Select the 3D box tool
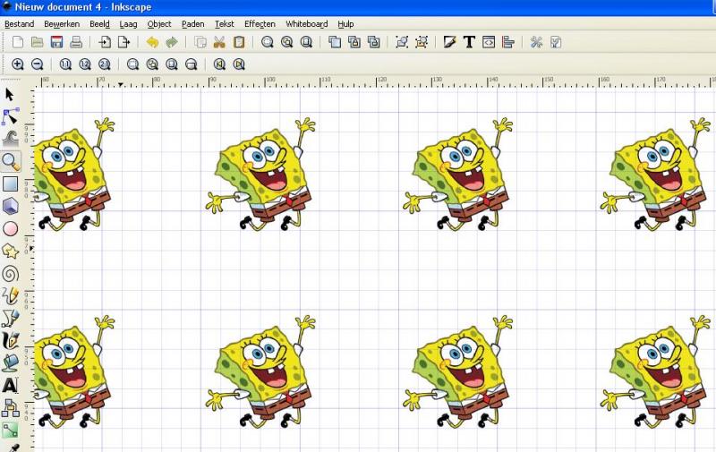The image size is (716, 452). pyautogui.click(x=10, y=206)
